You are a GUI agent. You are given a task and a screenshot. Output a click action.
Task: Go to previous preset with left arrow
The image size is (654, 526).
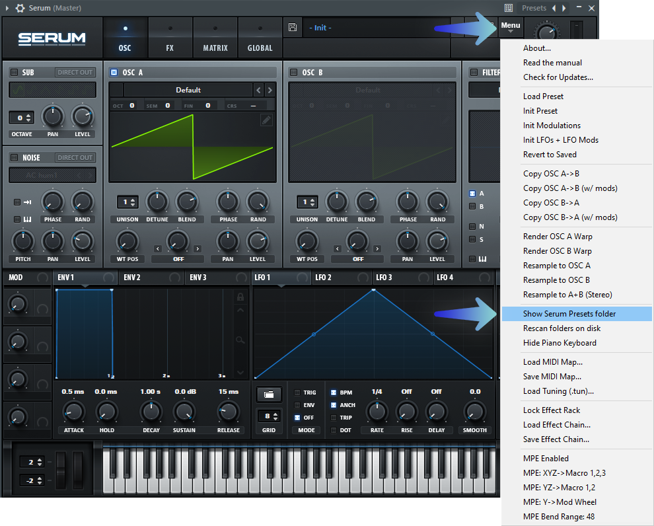pos(554,8)
